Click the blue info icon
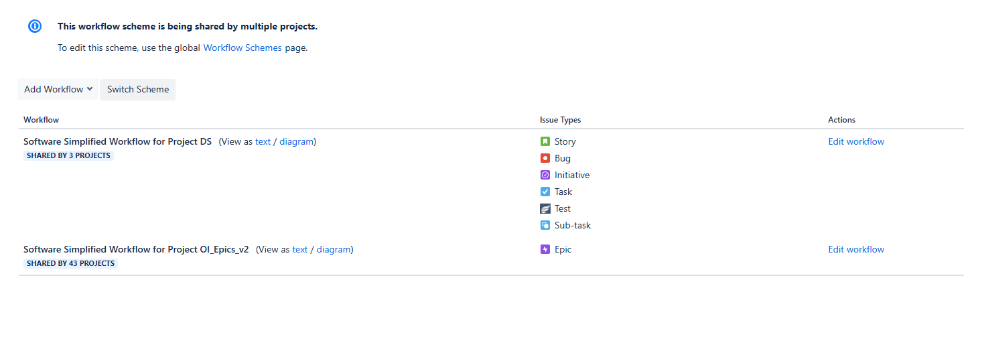 (x=35, y=26)
